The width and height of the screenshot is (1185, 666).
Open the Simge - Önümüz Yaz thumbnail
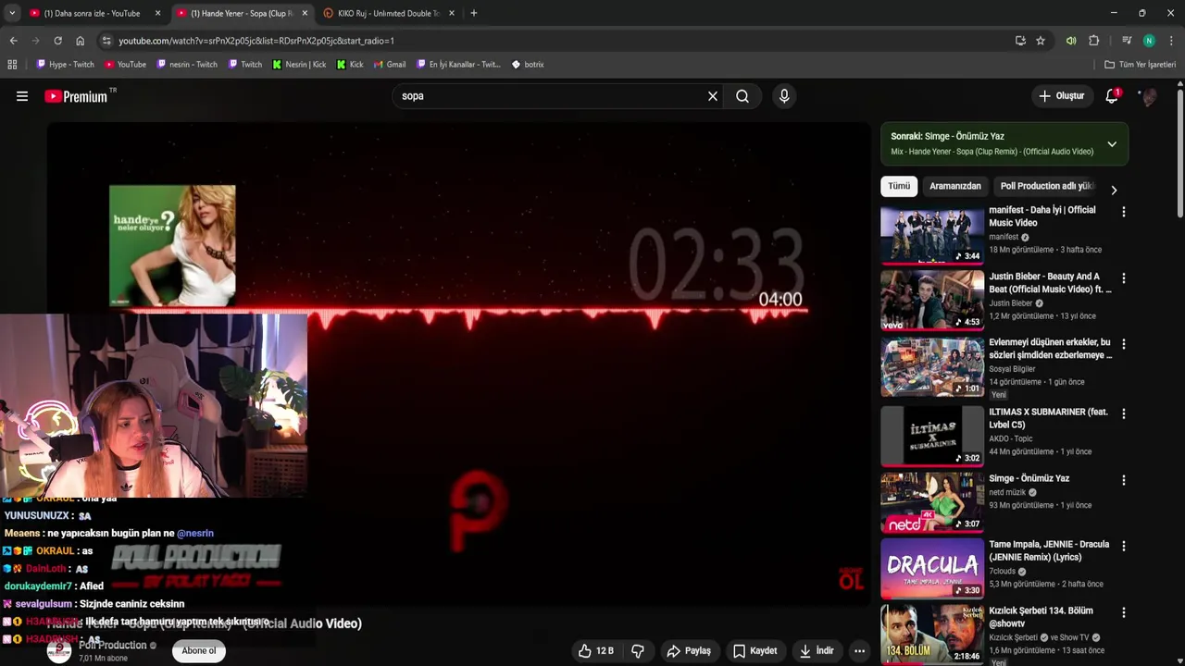(x=932, y=502)
